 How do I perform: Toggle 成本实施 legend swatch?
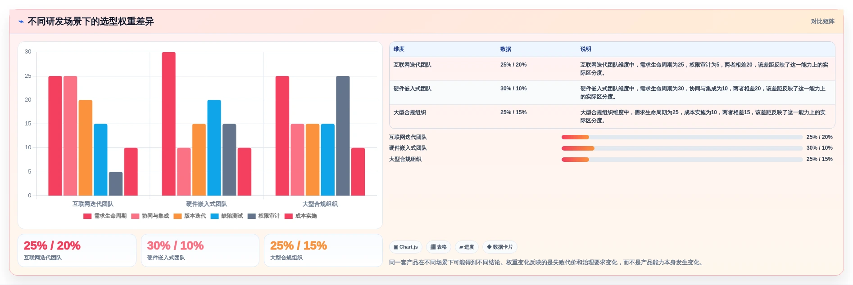[289, 216]
